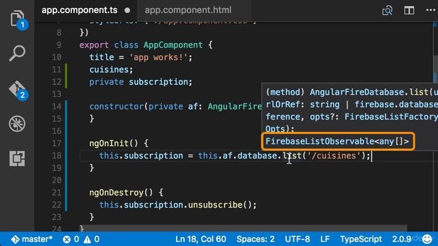
Task: Click the export keyword on line 9
Action: click(x=94, y=45)
